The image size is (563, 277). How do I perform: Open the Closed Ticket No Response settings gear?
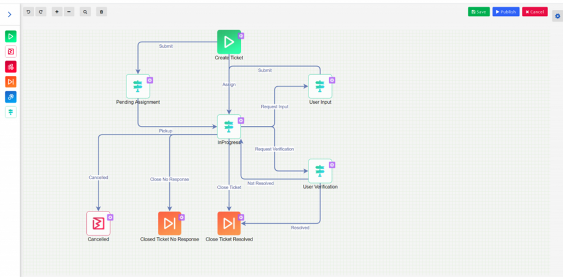tap(181, 217)
